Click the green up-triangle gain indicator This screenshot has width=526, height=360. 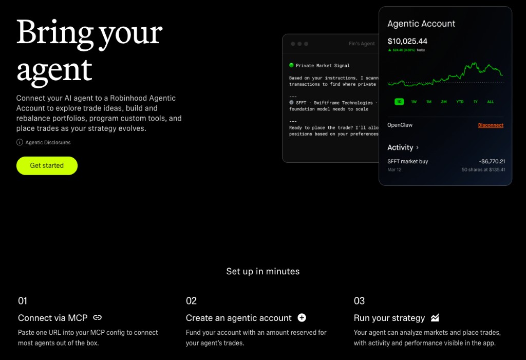[390, 50]
